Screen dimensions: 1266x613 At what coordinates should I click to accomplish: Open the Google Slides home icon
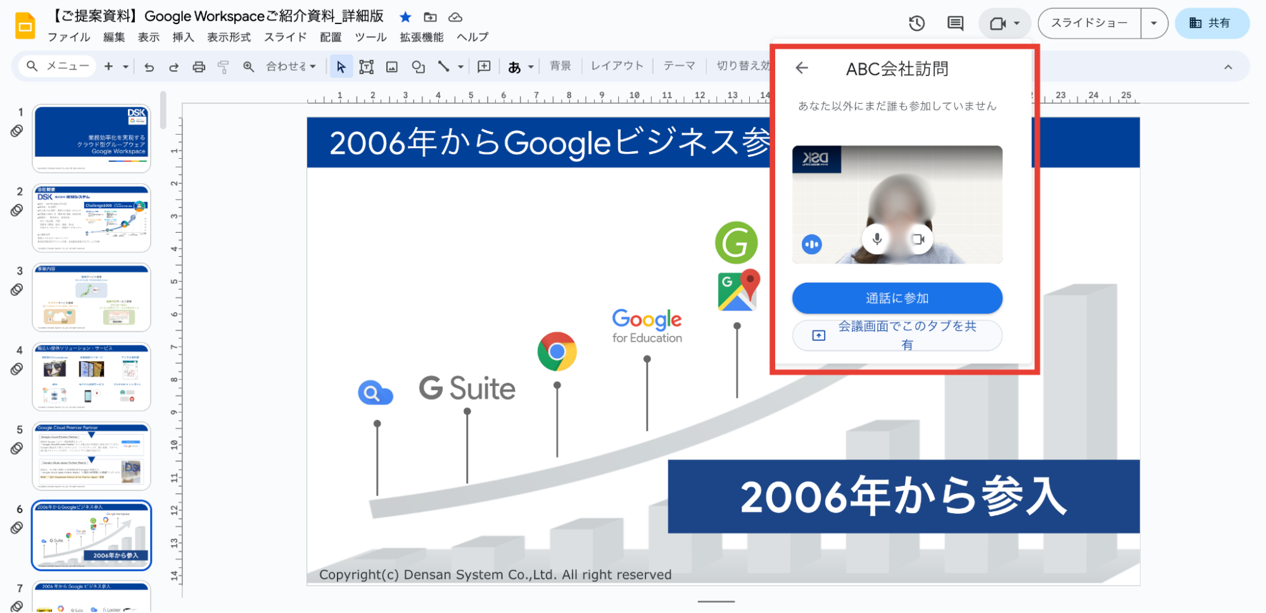coord(25,26)
